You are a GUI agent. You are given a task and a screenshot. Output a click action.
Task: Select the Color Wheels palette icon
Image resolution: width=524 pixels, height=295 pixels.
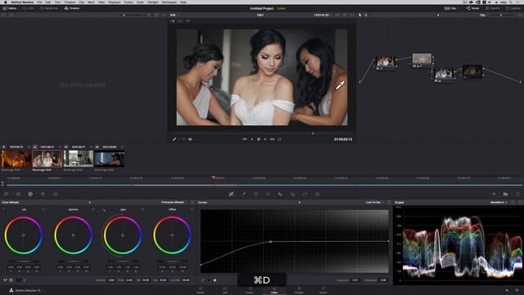[30, 194]
